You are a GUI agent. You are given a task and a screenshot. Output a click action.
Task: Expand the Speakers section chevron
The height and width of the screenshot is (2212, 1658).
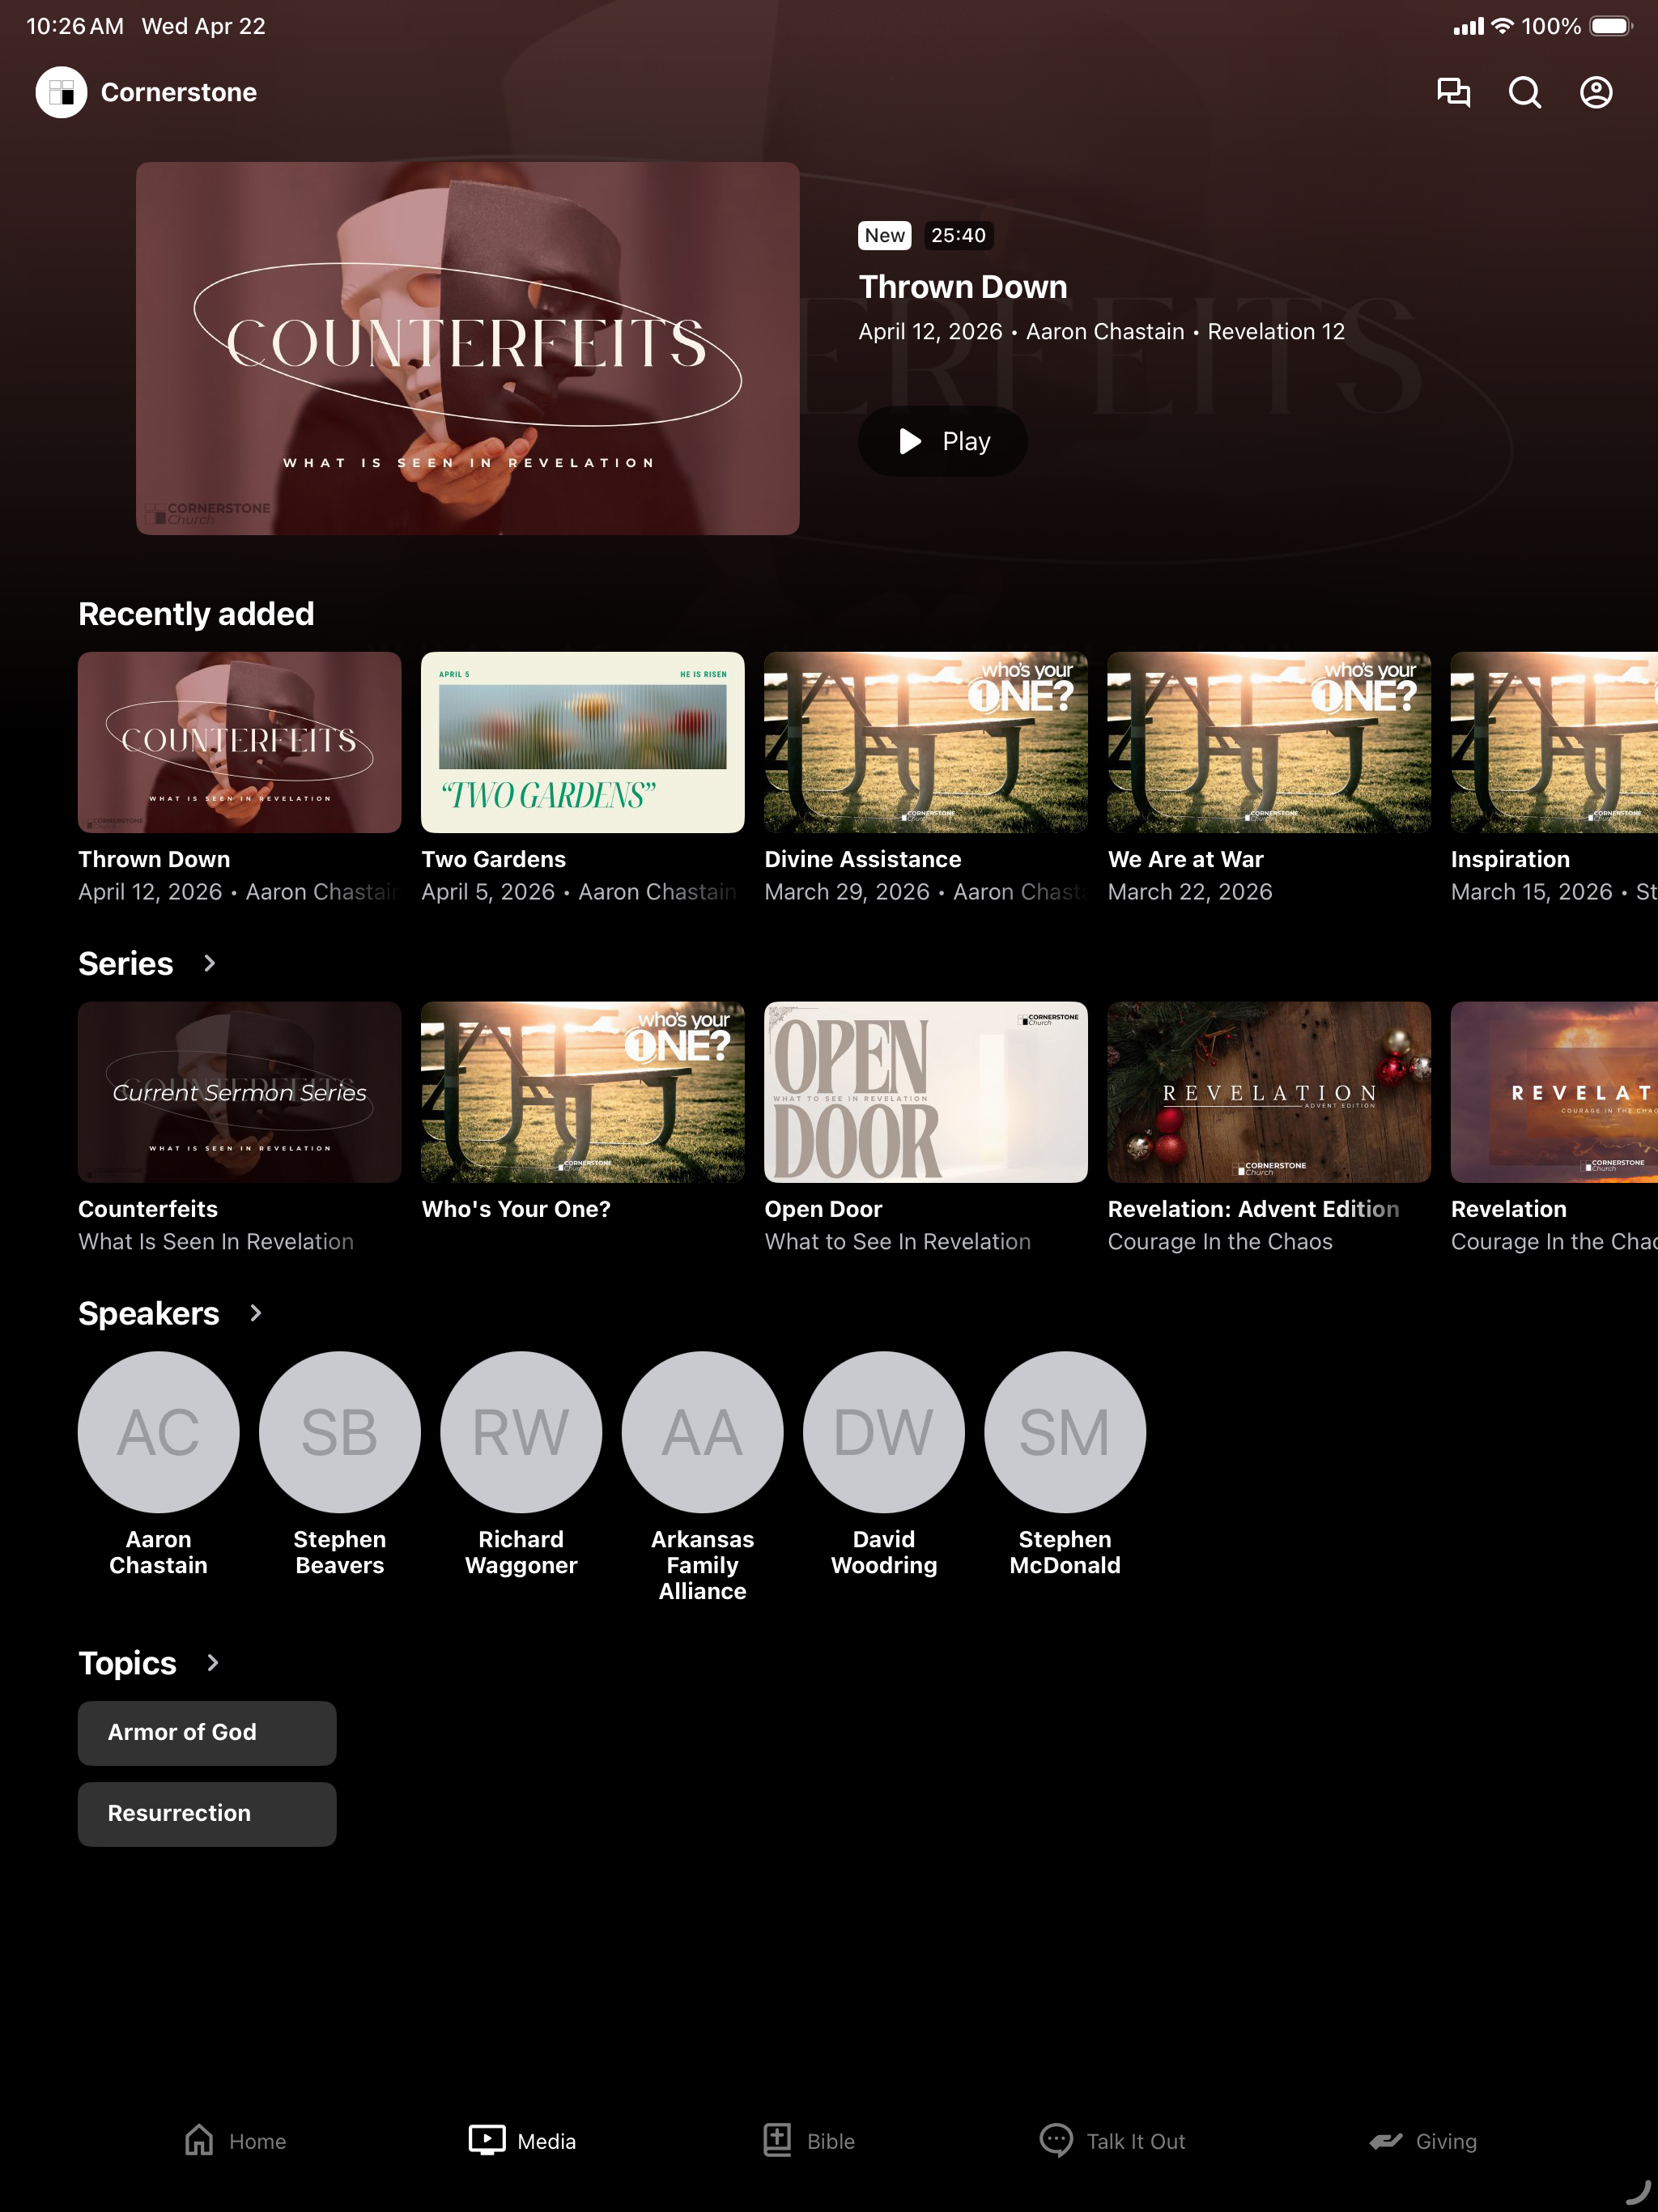pos(255,1313)
